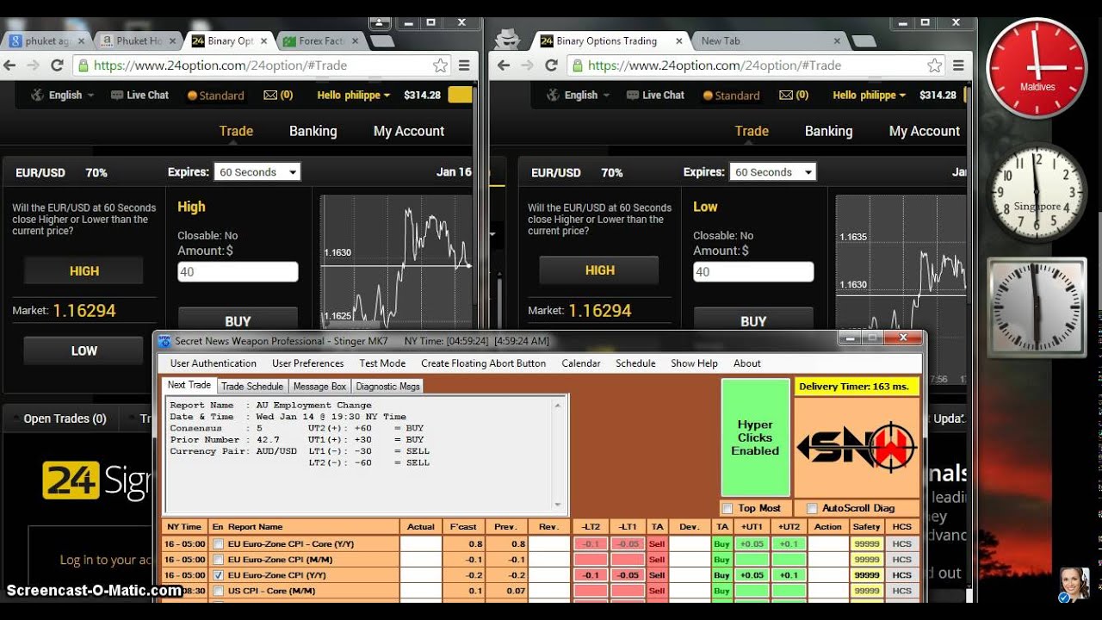Open mail inbox (0) in left window
Viewport: 1102px width, 620px height.
coord(278,96)
